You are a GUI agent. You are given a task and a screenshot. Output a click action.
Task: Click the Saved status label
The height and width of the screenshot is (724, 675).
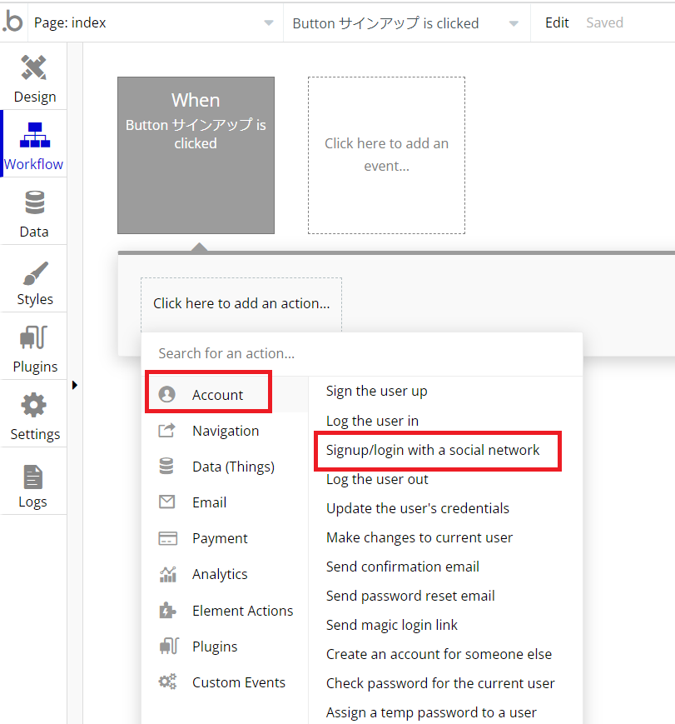[604, 22]
